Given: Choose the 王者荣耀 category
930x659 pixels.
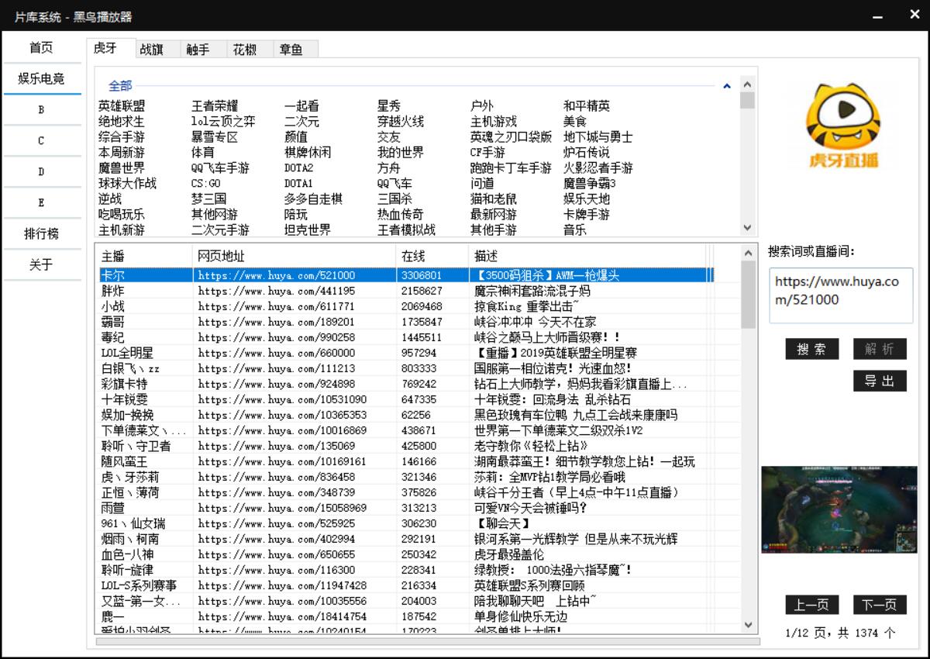Looking at the screenshot, I should 215,106.
